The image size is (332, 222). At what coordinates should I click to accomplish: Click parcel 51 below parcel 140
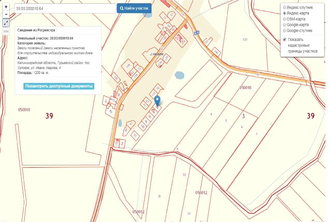click(135, 135)
